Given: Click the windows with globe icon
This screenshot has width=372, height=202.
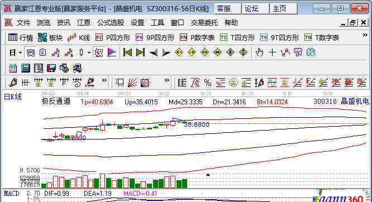Looking at the screenshot, I should click(64, 68).
